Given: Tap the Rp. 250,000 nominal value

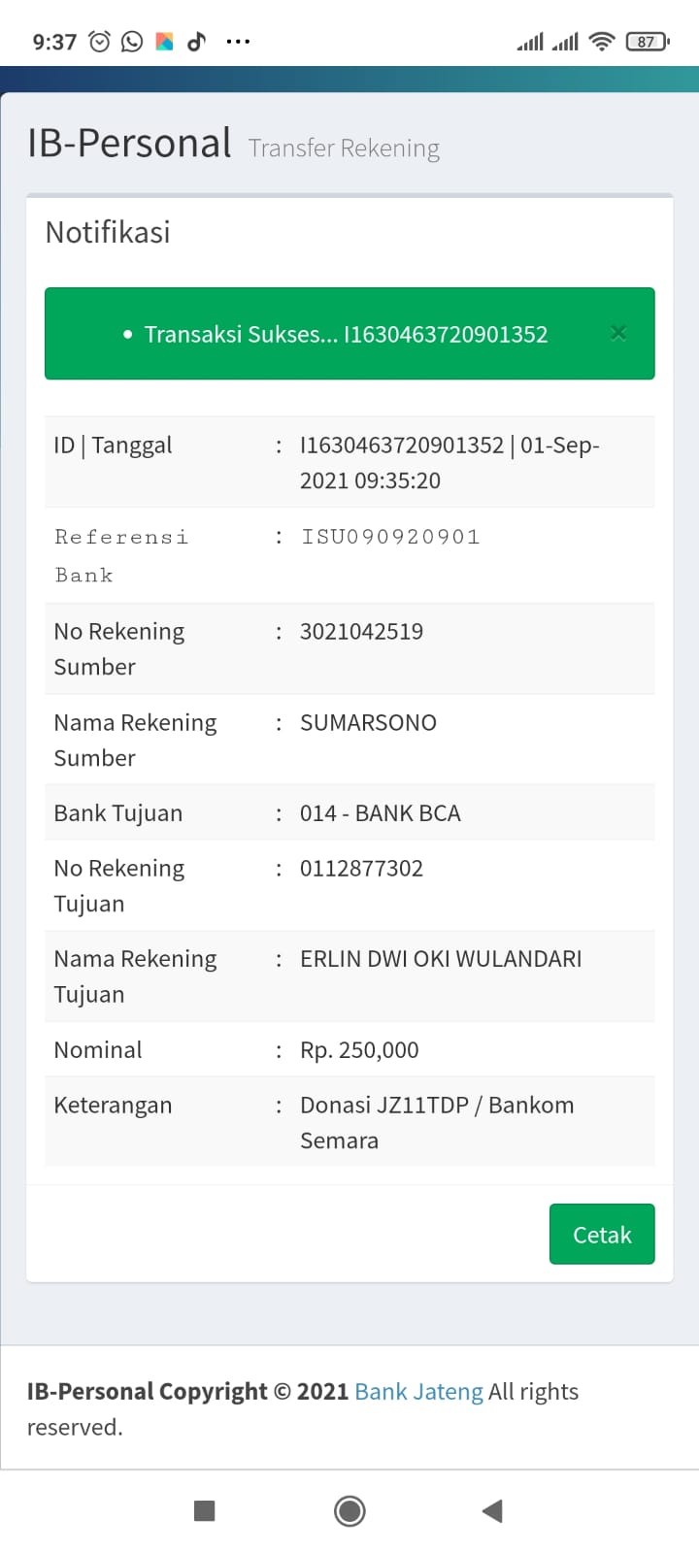Looking at the screenshot, I should pyautogui.click(x=359, y=1050).
